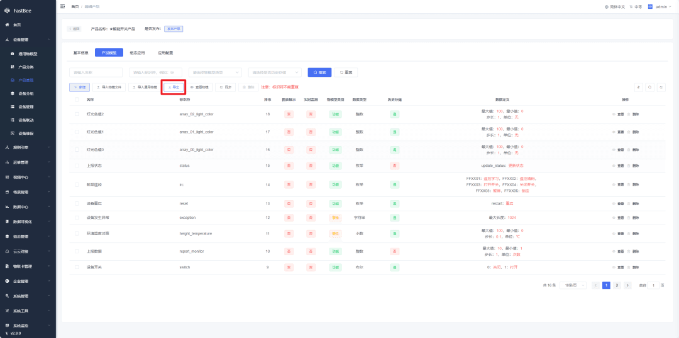Click the globe icon beside 简体中文

pos(606,7)
